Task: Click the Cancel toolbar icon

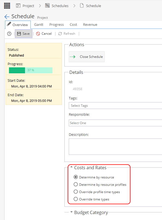Action: 38,34
